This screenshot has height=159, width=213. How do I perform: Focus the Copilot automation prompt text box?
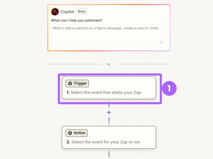pos(109,36)
